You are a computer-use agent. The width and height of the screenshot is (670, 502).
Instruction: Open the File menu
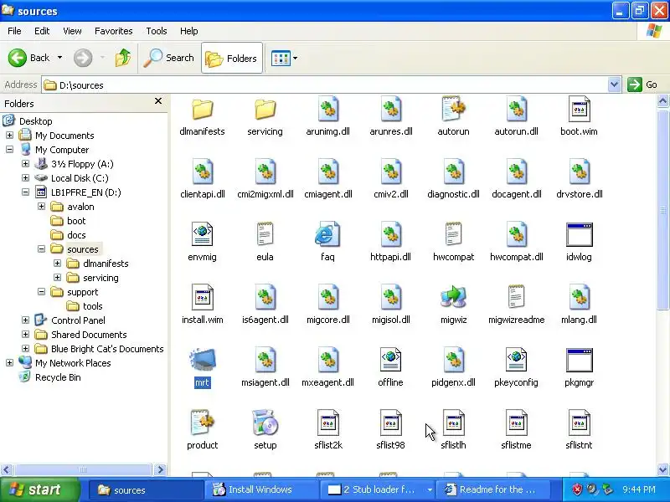click(14, 31)
